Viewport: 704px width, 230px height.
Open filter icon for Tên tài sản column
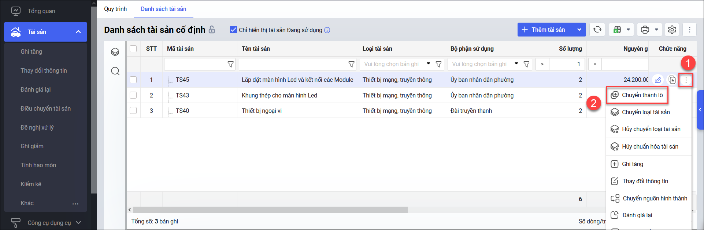[x=351, y=64]
